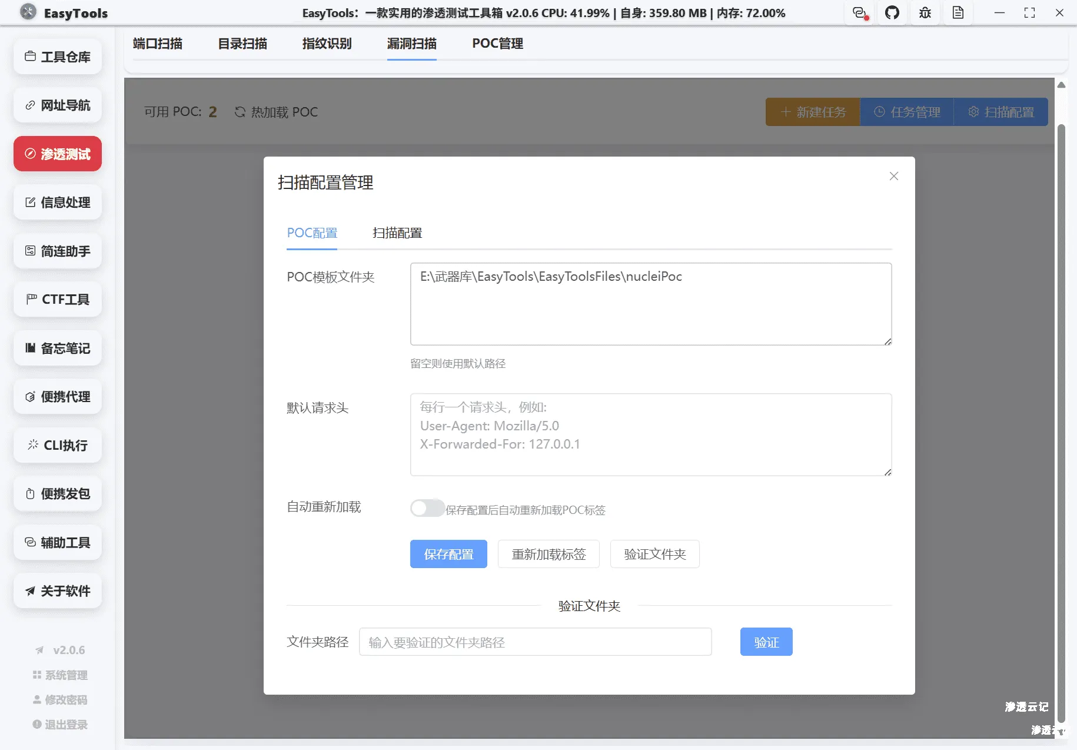This screenshot has height=750, width=1077.
Task: Click 重新加载标签 to reload tags
Action: 548,554
